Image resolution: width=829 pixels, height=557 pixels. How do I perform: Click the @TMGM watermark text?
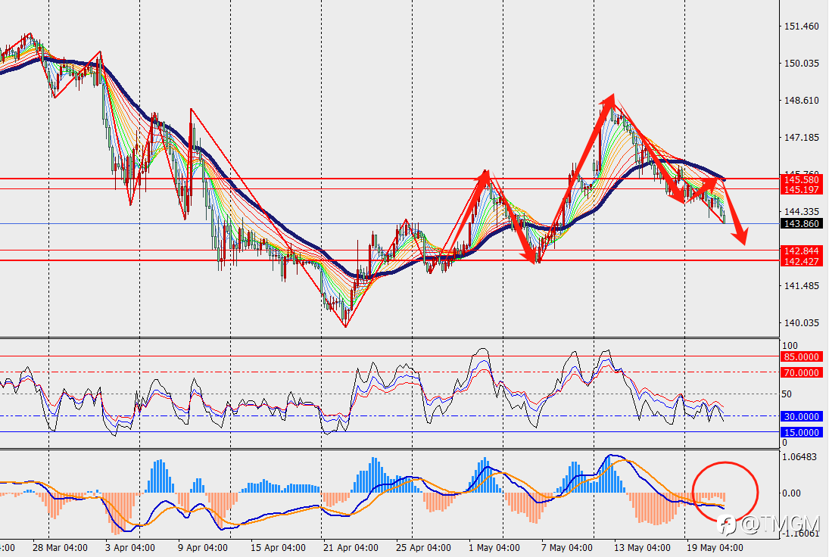click(x=780, y=524)
